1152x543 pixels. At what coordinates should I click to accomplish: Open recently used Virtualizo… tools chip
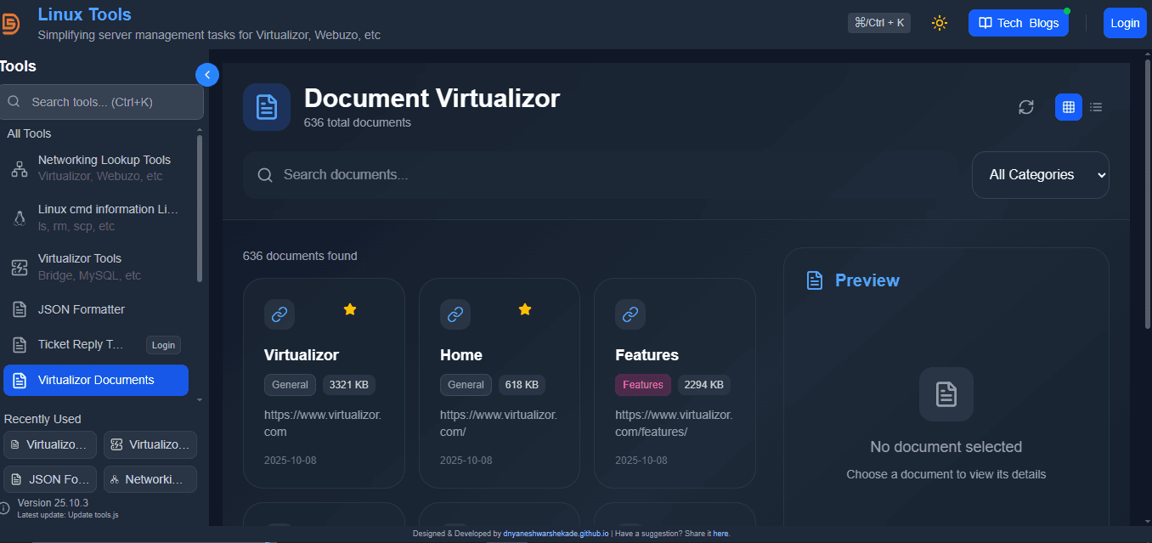pyautogui.click(x=150, y=444)
